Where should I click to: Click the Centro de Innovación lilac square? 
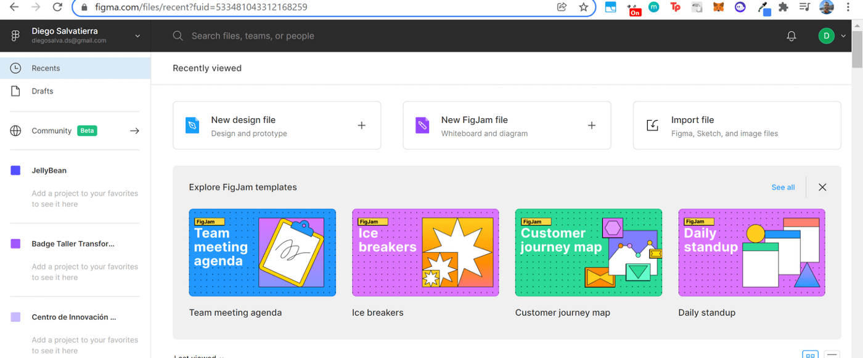pos(15,317)
